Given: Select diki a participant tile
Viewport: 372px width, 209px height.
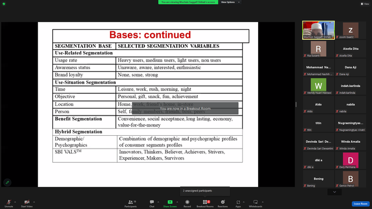Looking at the screenshot, I should tap(319, 160).
